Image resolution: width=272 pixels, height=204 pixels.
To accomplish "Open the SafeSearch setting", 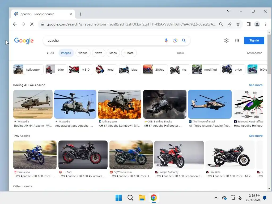I will (254, 53).
